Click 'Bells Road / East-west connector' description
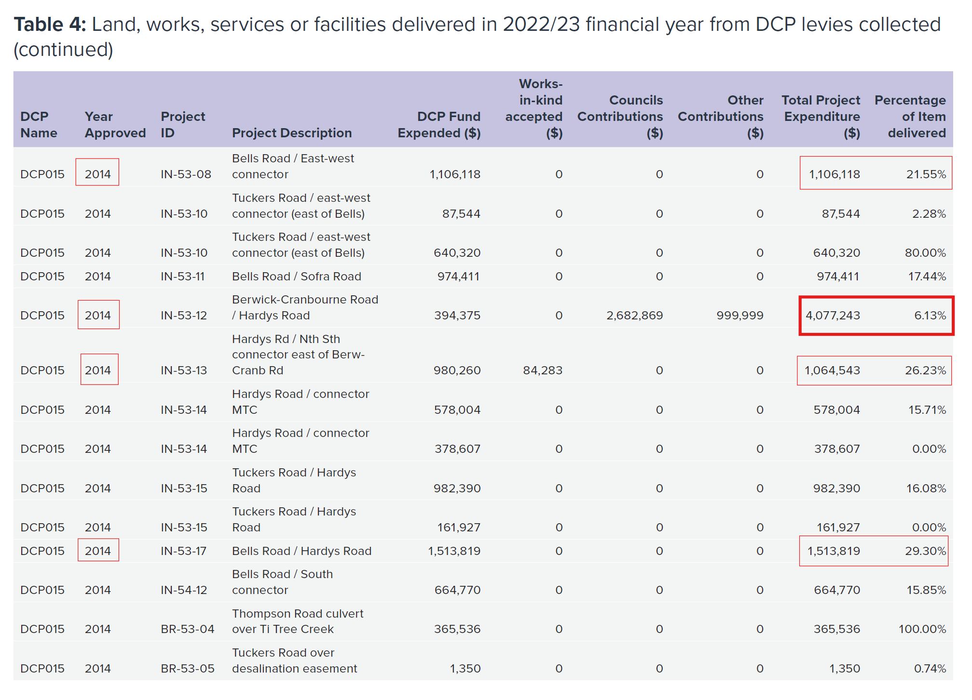The image size is (972, 700). tap(293, 166)
